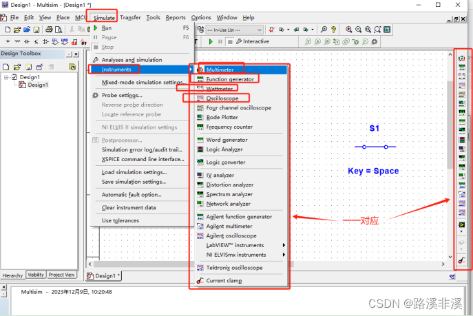
Task: Pick Current clamp icon in instruments side toolbar
Action: 461,260
